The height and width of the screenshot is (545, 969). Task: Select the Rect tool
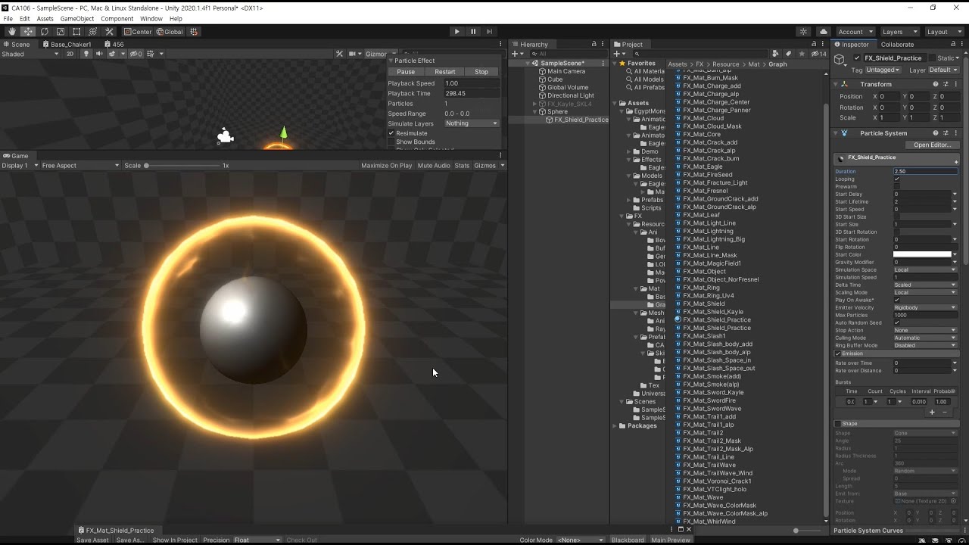pyautogui.click(x=76, y=32)
